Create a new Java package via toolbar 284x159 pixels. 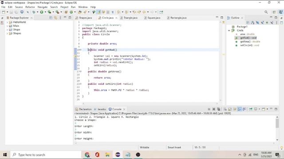tap(66, 12)
